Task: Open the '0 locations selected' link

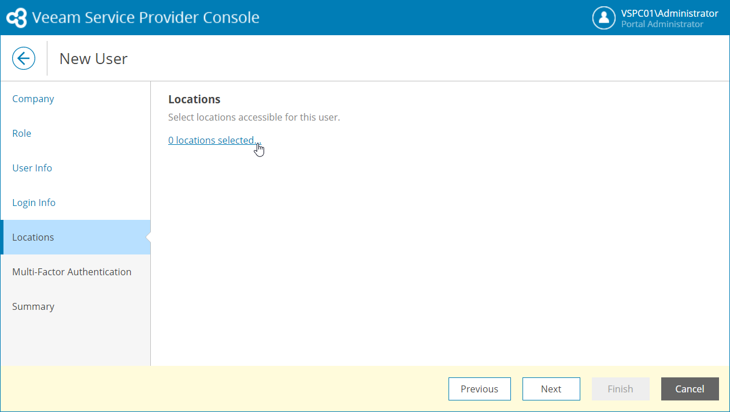Action: click(x=214, y=140)
